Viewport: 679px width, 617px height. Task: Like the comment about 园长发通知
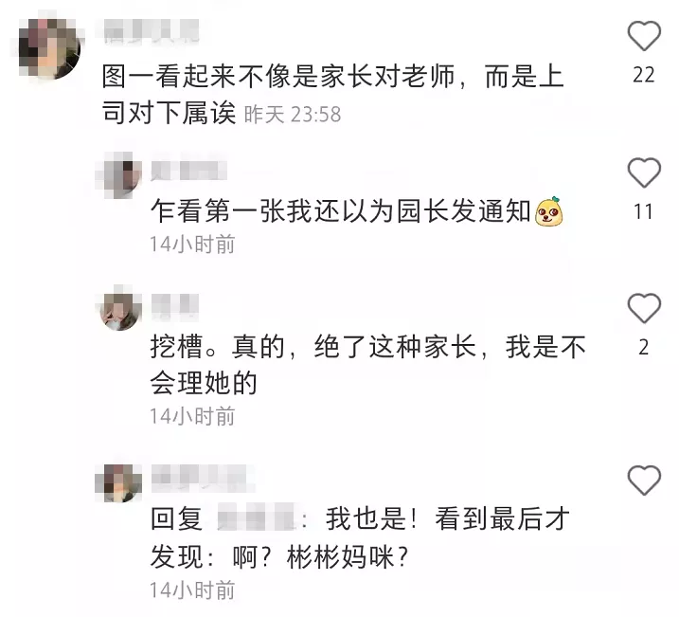pos(644,172)
